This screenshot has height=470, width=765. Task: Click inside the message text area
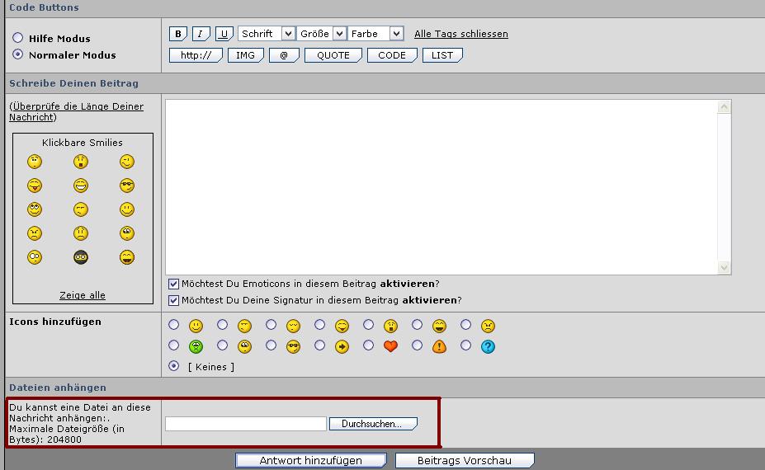442,187
